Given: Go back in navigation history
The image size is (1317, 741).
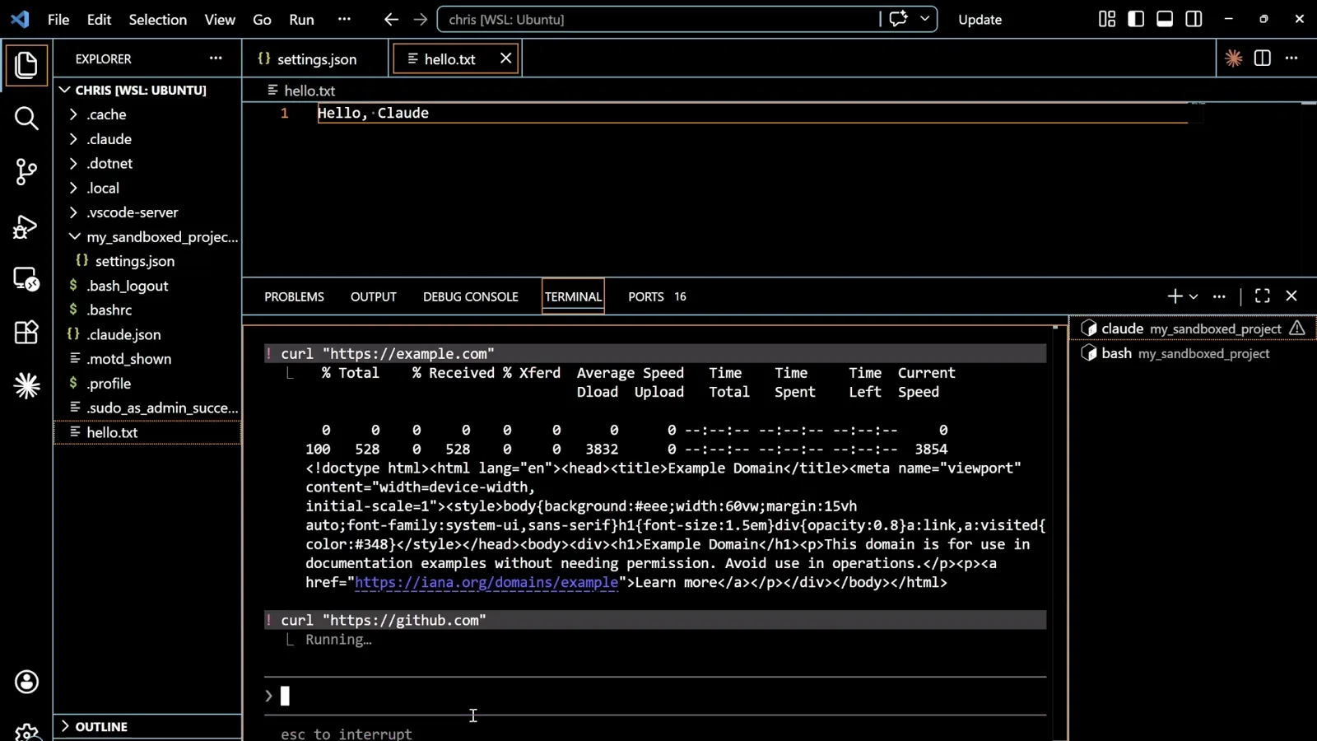Looking at the screenshot, I should (x=391, y=19).
